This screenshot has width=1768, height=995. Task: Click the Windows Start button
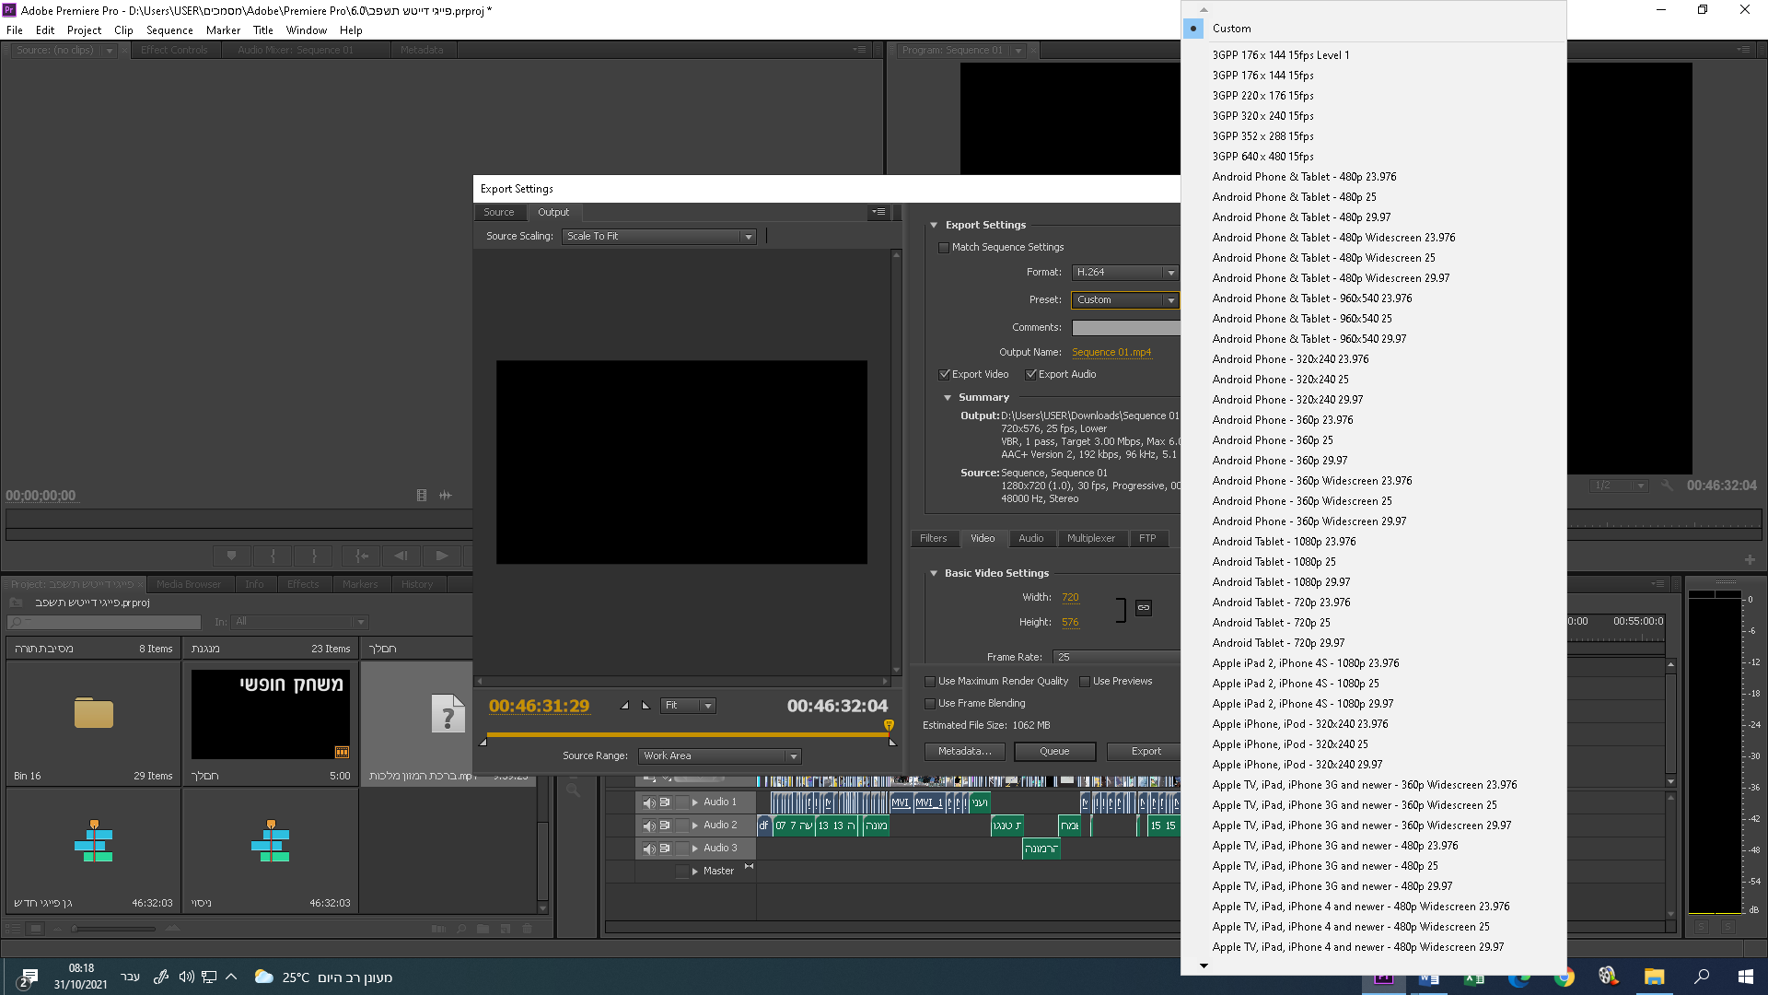(1745, 977)
